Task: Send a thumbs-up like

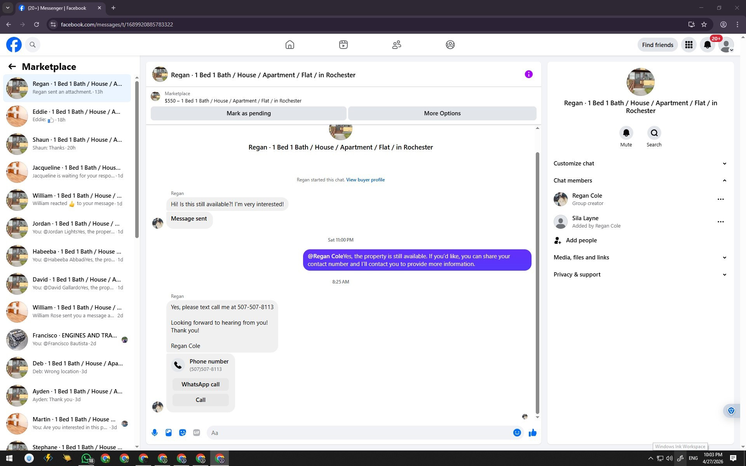Action: (x=532, y=433)
